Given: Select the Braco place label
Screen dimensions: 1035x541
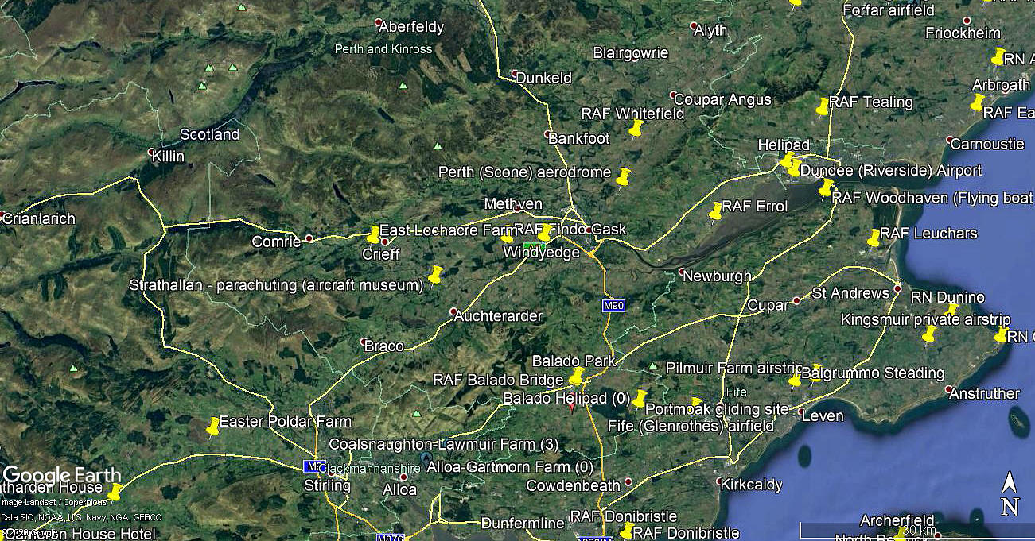Looking at the screenshot, I should coord(384,346).
